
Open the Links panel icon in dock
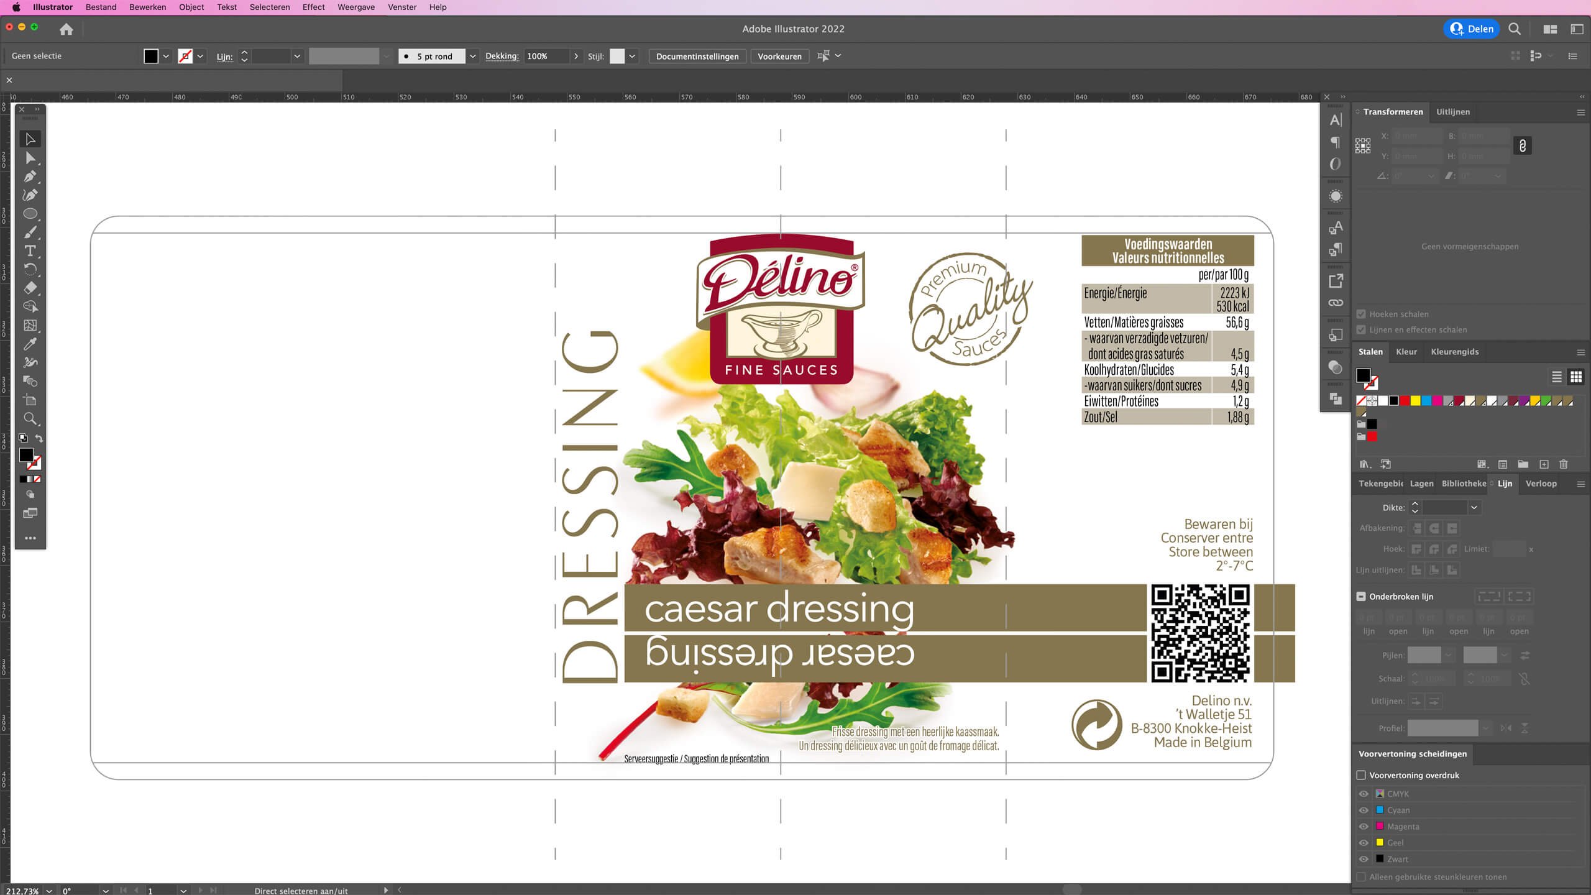click(1336, 303)
